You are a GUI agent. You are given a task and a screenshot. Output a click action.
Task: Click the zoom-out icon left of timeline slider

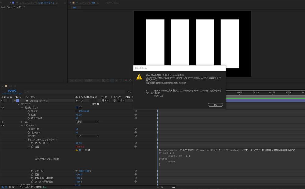tap(158, 187)
